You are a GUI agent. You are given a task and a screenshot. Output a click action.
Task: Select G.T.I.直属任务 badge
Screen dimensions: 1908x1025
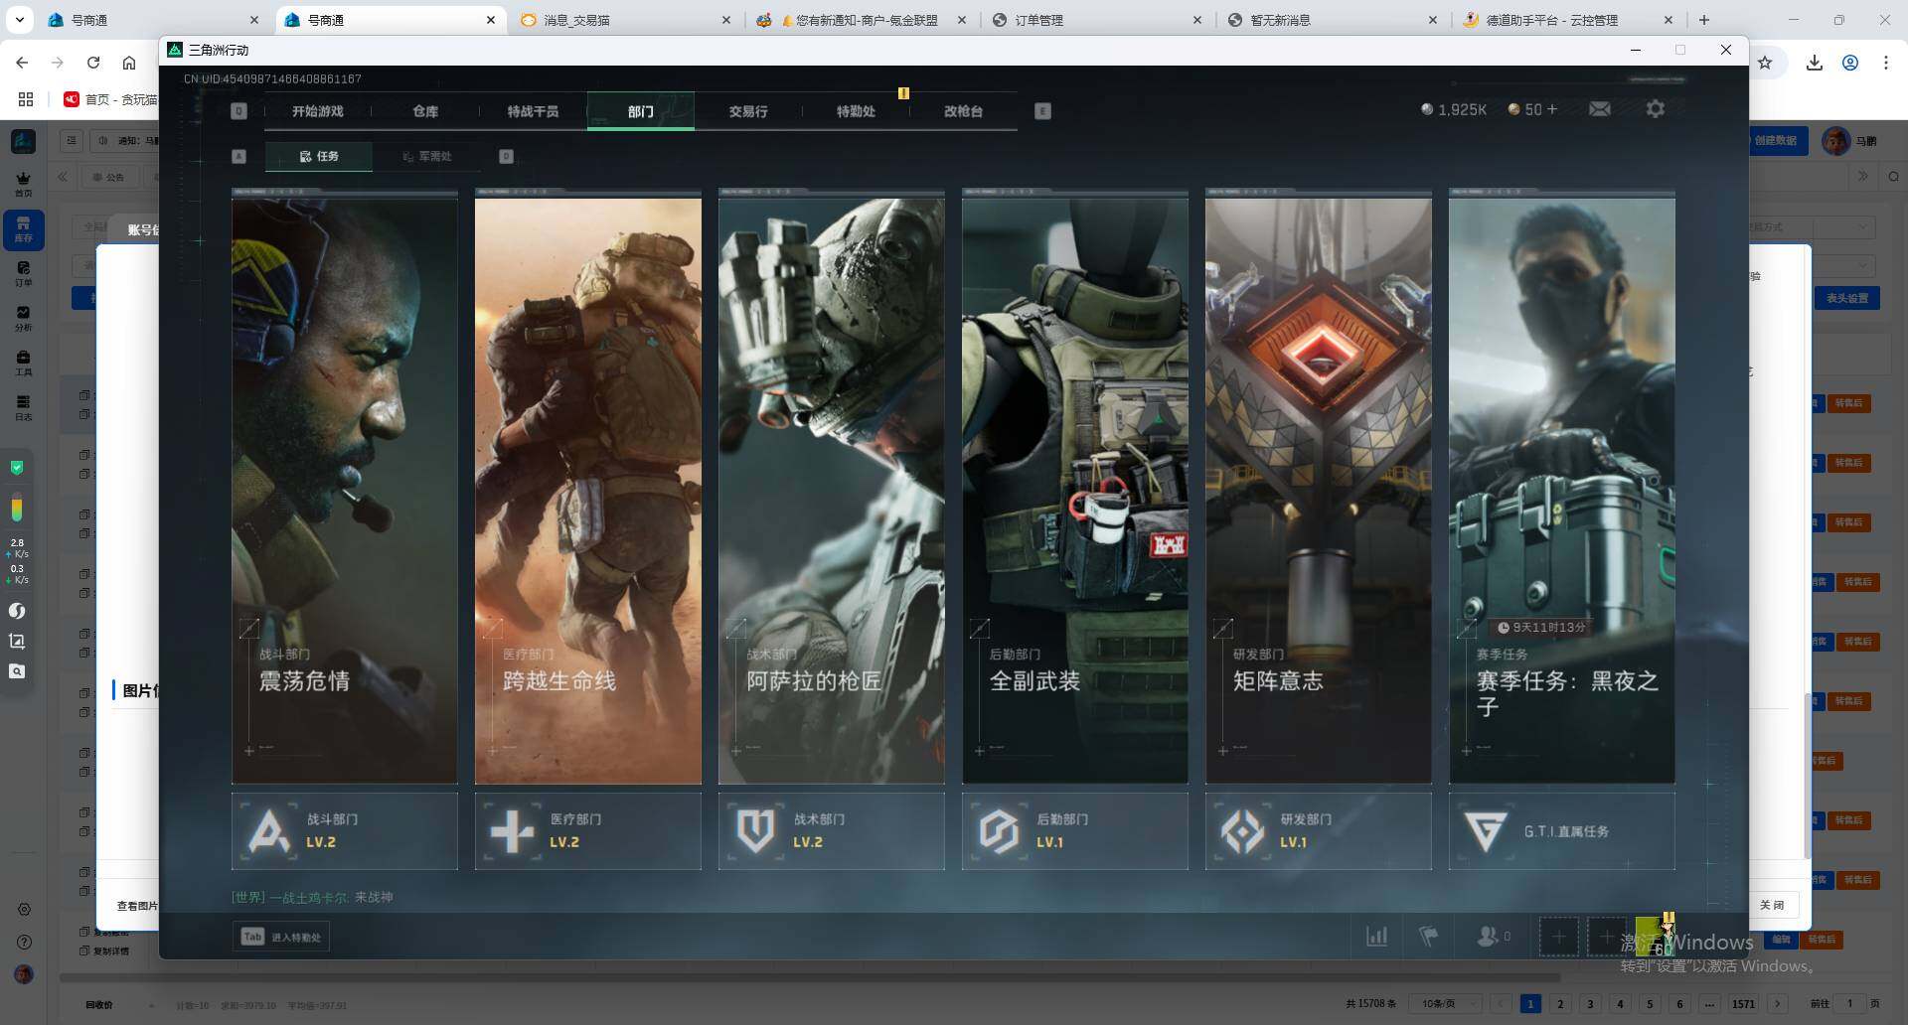[x=1562, y=830]
